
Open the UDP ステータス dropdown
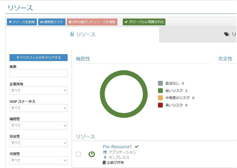coord(39,108)
